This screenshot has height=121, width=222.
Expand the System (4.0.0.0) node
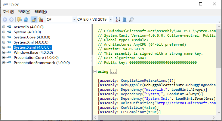(4, 32)
